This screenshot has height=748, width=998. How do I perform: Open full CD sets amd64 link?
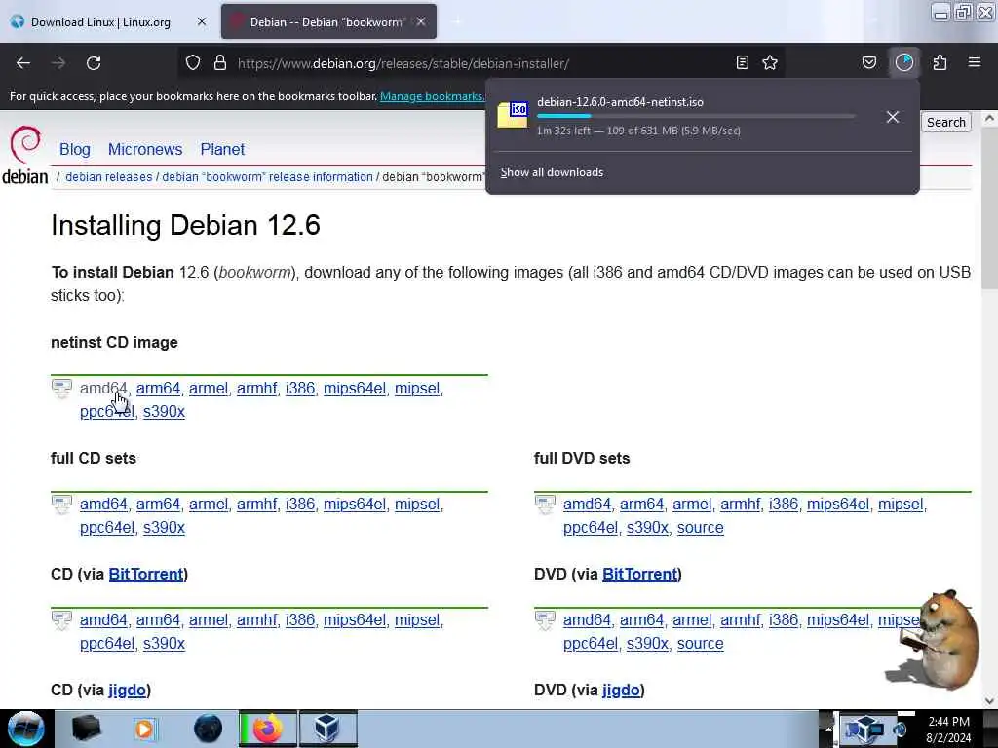click(103, 504)
